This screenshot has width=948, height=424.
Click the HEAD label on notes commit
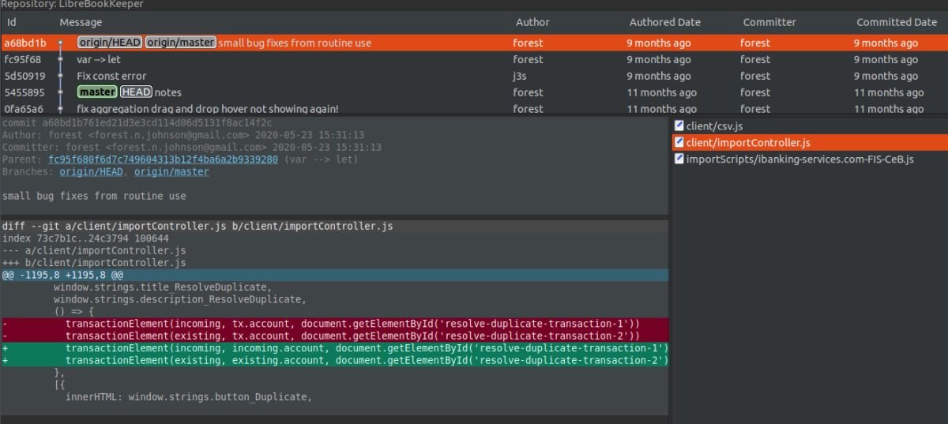[x=136, y=92]
